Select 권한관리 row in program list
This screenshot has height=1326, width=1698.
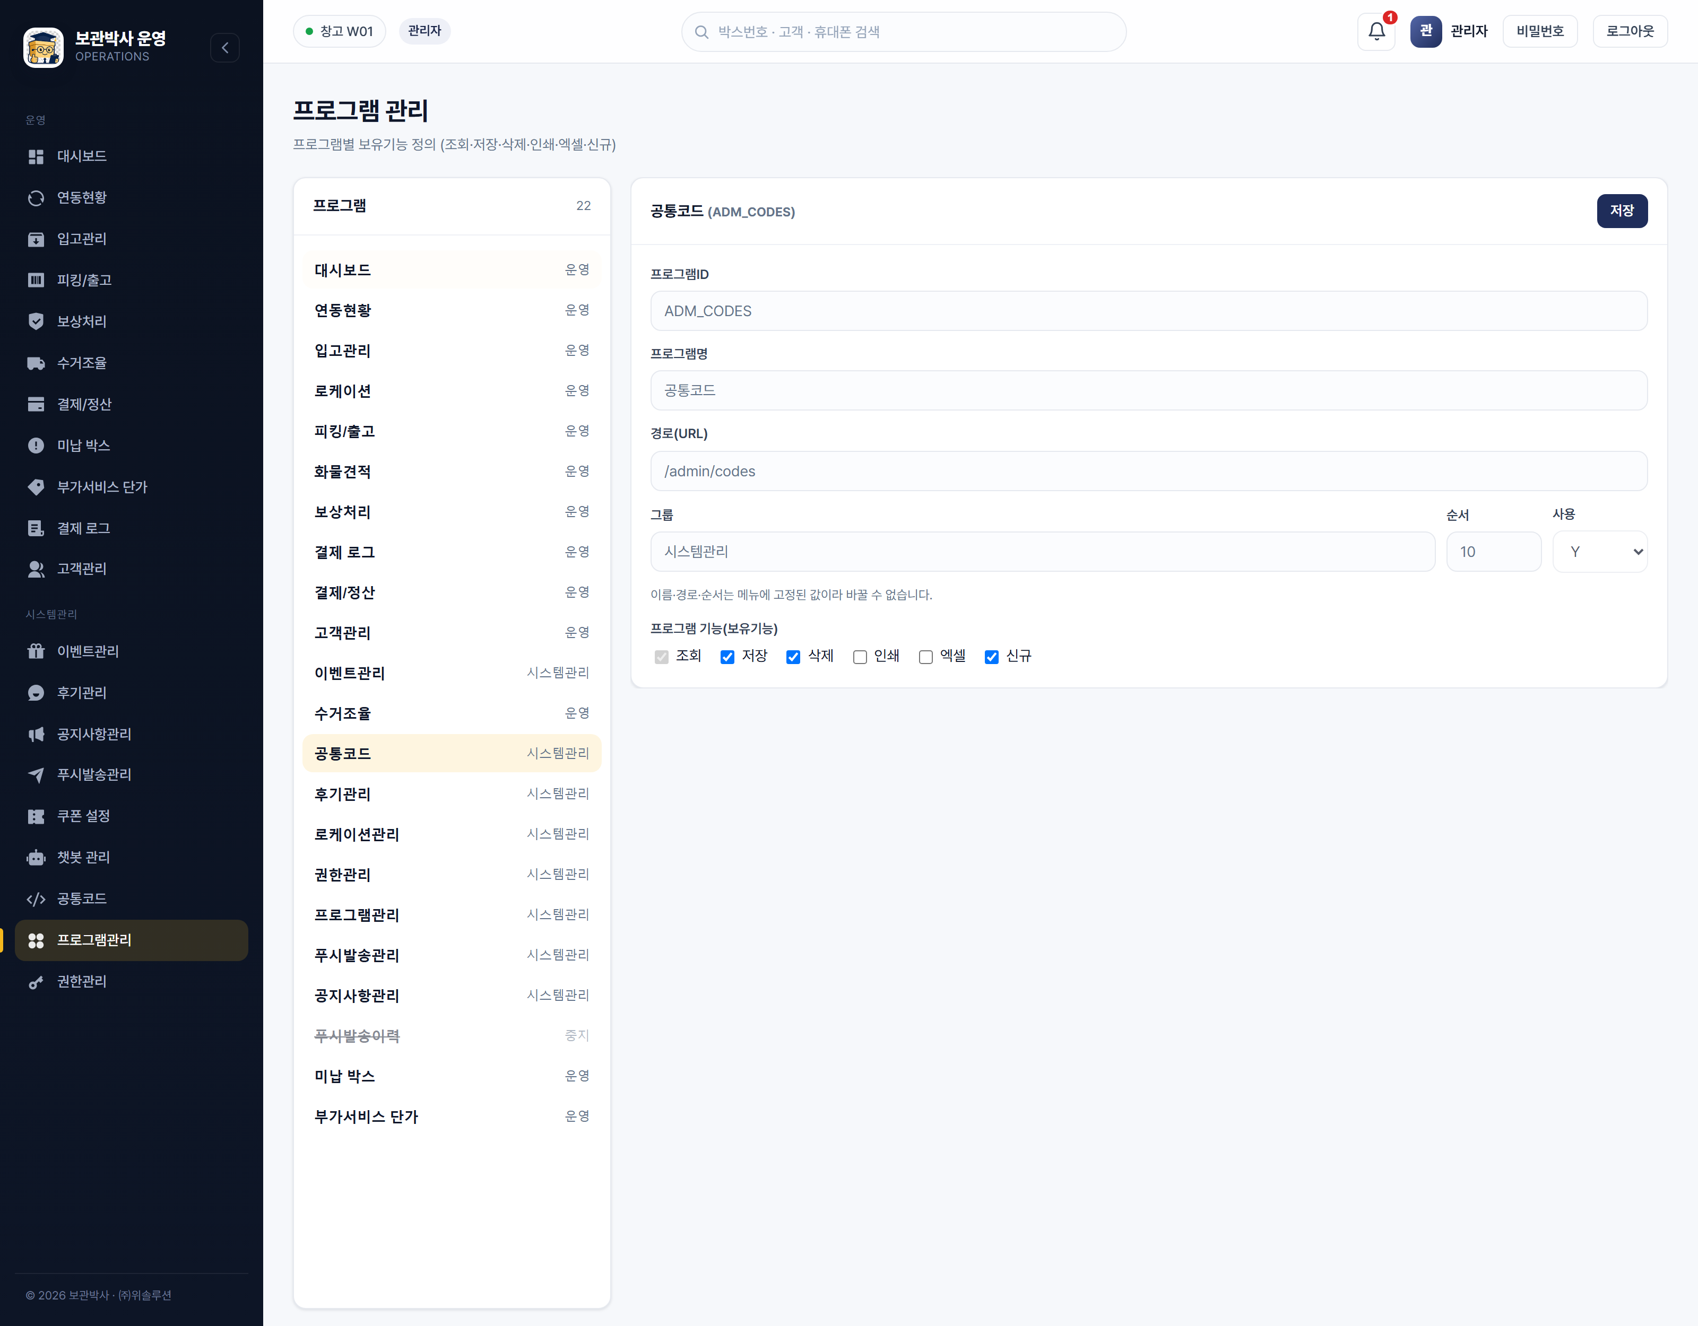pos(452,875)
